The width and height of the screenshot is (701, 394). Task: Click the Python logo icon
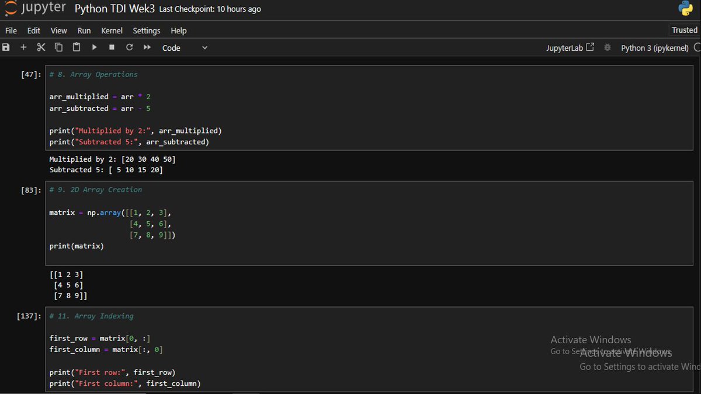685,9
